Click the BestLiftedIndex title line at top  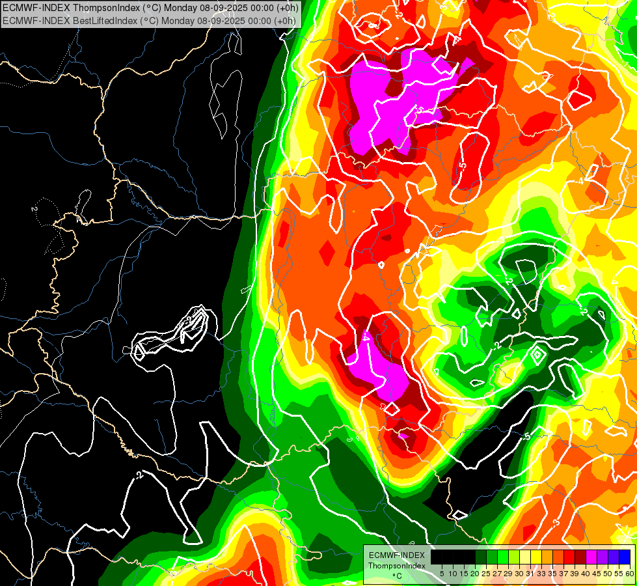[149, 21]
